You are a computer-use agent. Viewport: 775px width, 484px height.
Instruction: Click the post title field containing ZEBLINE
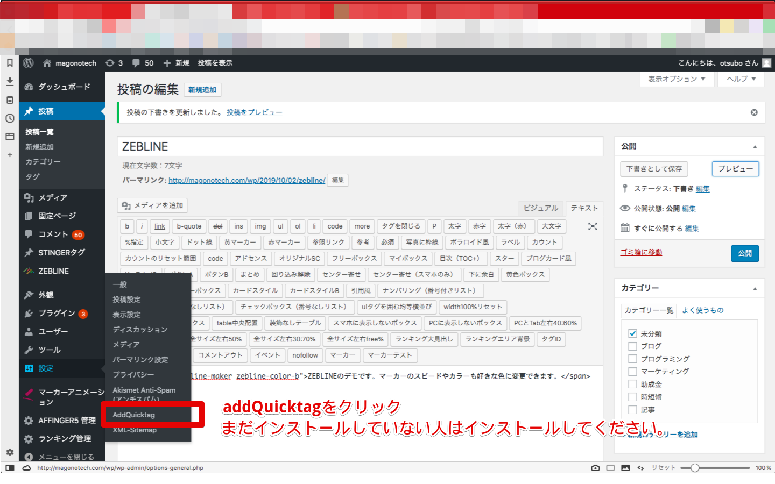coord(360,146)
